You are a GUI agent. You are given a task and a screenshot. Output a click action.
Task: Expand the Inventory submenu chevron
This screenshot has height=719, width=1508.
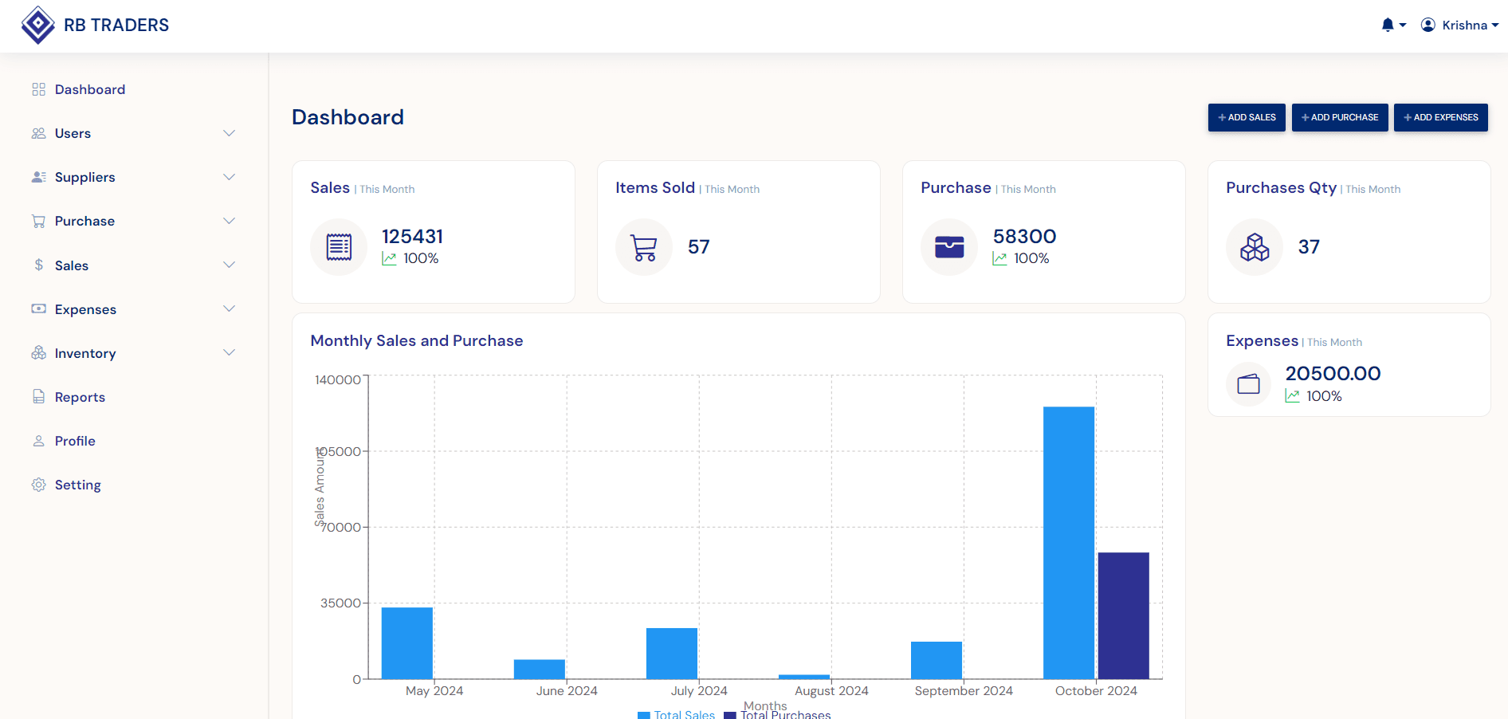tap(230, 352)
